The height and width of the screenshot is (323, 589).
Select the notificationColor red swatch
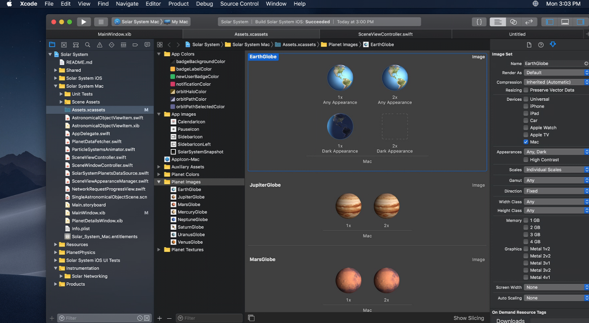(x=173, y=84)
